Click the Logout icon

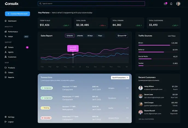point(5,122)
